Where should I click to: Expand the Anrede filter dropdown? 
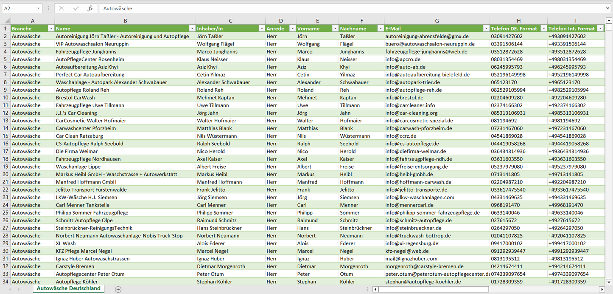click(292, 28)
